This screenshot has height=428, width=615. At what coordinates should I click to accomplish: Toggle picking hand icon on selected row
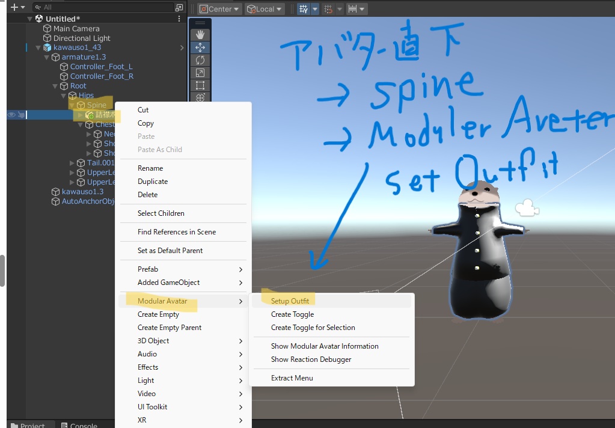pos(21,115)
